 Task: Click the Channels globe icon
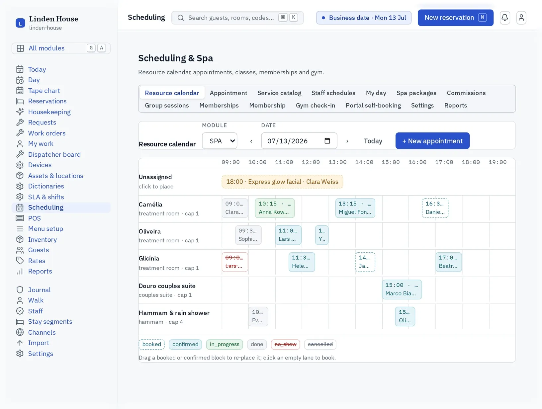pos(20,332)
